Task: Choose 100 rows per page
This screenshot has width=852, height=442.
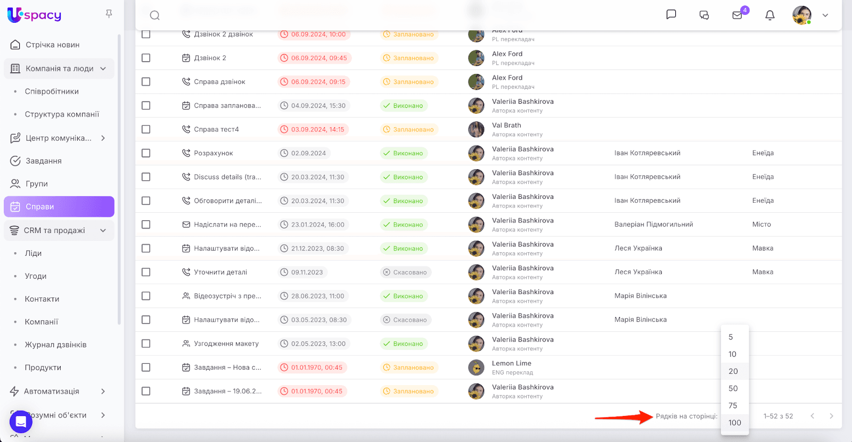Action: point(735,423)
